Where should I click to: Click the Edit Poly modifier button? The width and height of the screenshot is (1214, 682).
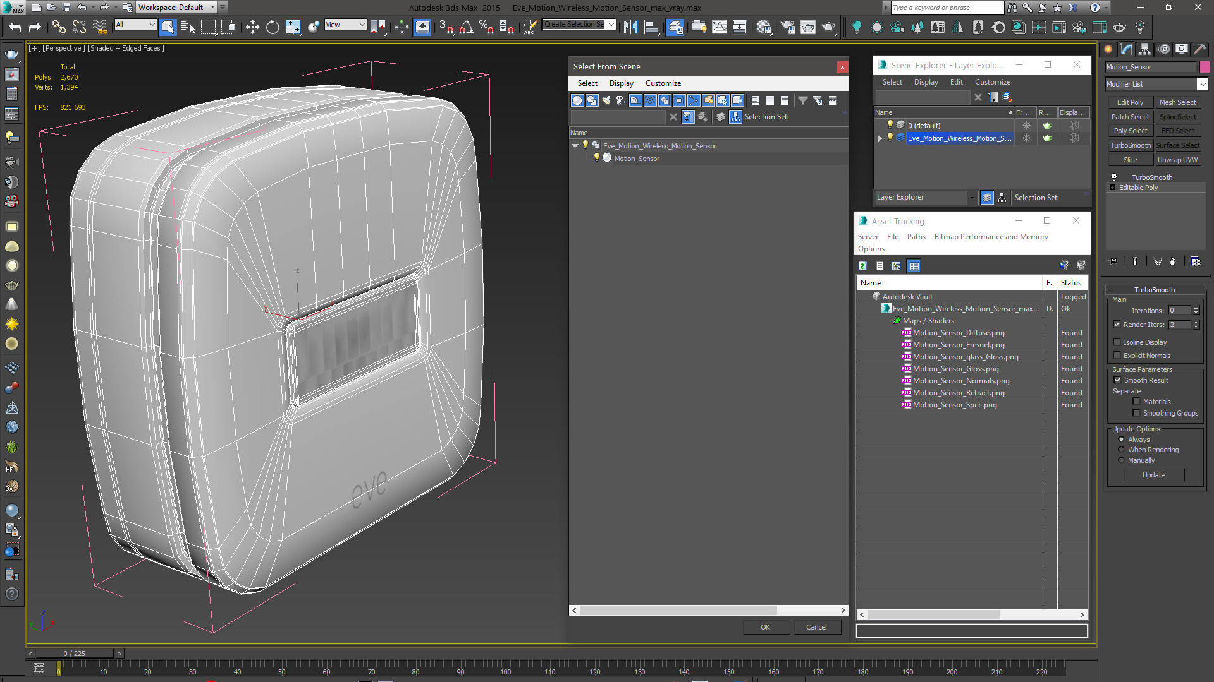[1130, 102]
